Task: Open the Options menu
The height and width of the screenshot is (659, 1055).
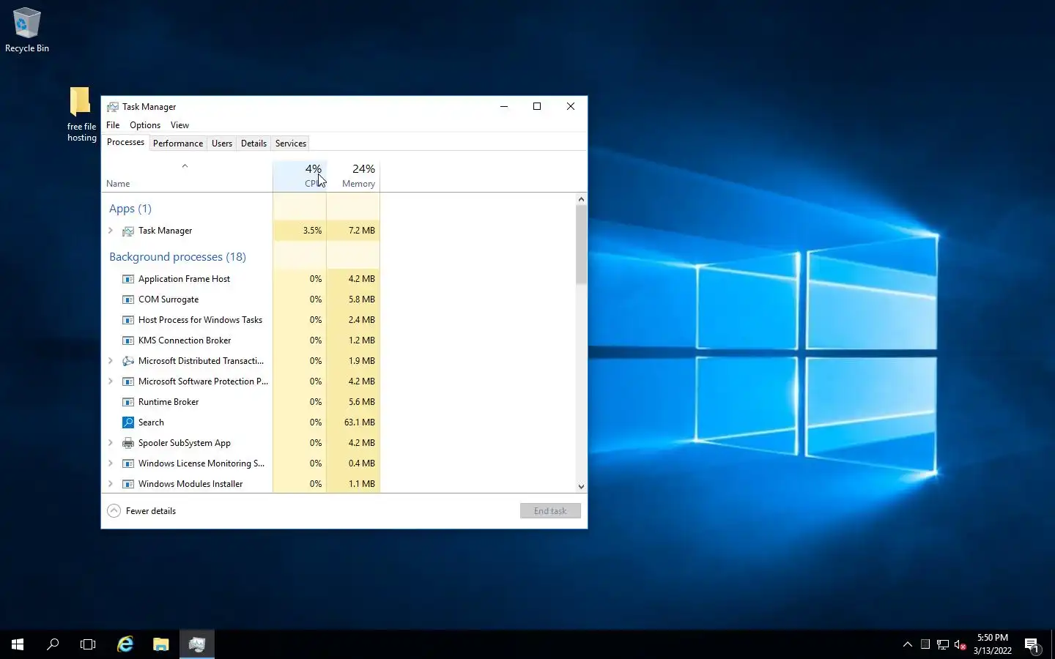Action: [x=145, y=125]
